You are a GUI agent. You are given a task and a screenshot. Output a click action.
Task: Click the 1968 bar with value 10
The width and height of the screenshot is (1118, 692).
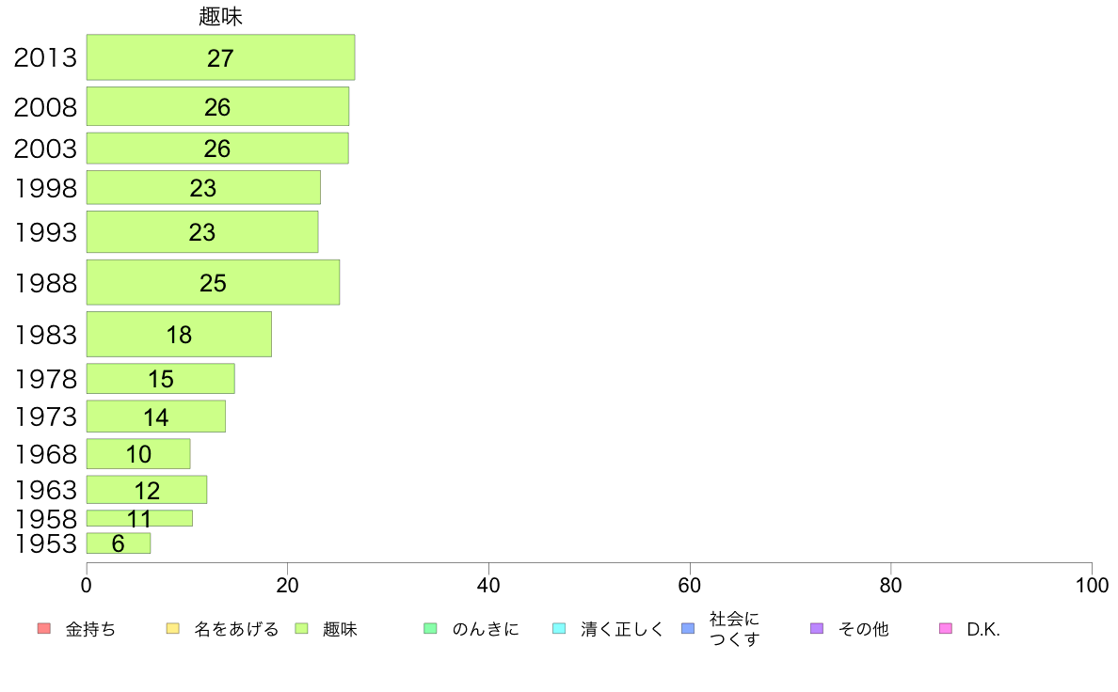pyautogui.click(x=138, y=454)
